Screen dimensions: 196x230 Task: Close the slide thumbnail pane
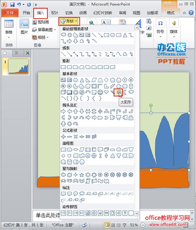tap(27, 53)
